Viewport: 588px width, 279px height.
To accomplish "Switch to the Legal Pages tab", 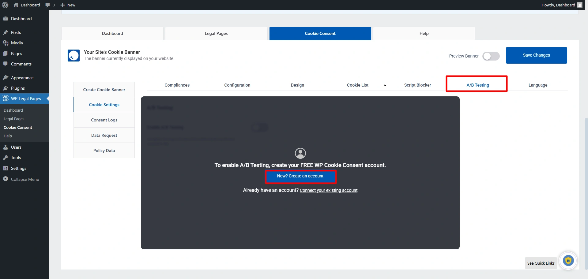I will click(x=216, y=33).
